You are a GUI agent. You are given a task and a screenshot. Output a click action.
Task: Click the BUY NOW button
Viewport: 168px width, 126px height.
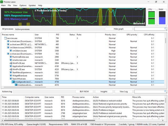(84, 92)
